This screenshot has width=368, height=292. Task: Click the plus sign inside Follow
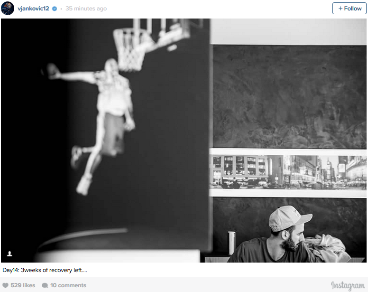tap(340, 9)
